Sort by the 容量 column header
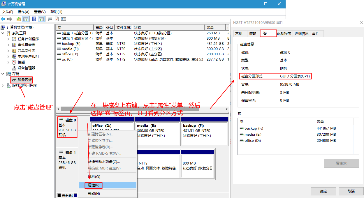Image resolution: width=364 pixels, height=198 pixels. [216, 28]
